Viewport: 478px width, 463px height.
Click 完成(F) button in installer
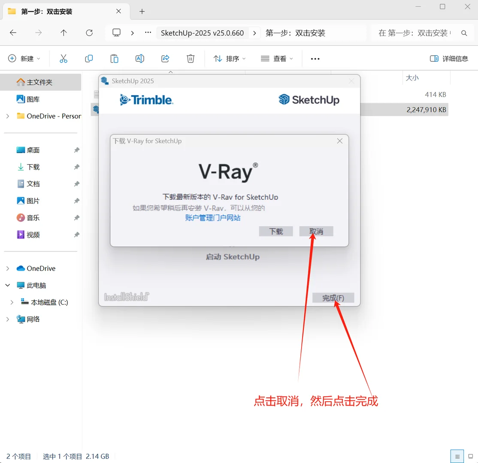pos(333,298)
